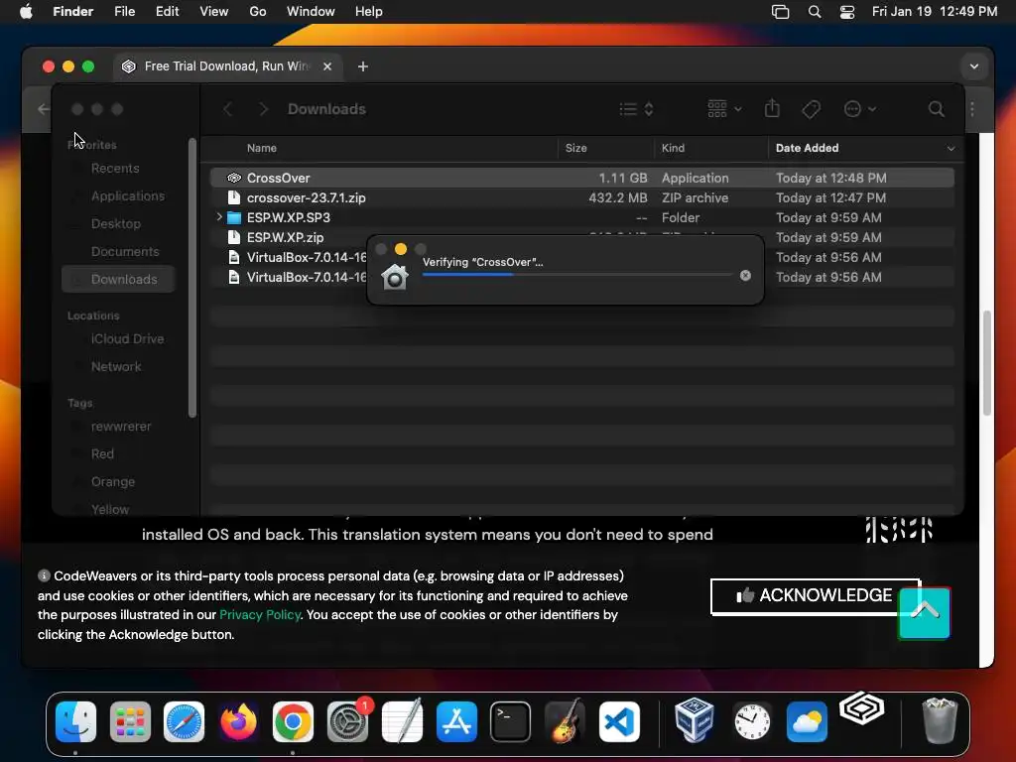The width and height of the screenshot is (1016, 762).
Task: Open Weather app from the Dock
Action: pyautogui.click(x=807, y=721)
